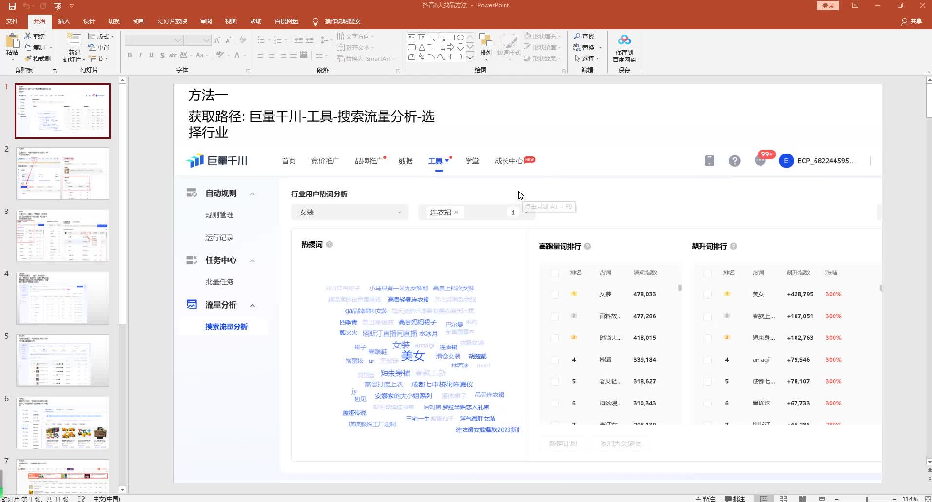Toggle Italic formatting
The image size is (932, 502).
point(140,55)
